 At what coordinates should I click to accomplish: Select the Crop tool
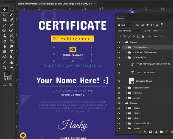(x=4, y=20)
